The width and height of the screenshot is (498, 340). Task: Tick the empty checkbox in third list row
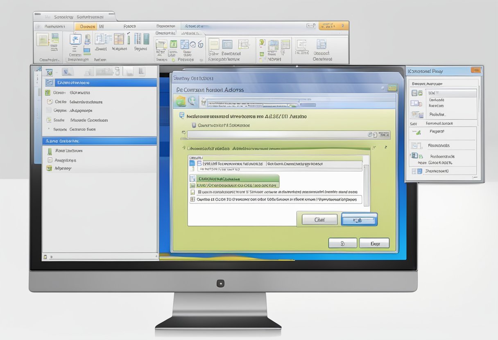(192, 192)
